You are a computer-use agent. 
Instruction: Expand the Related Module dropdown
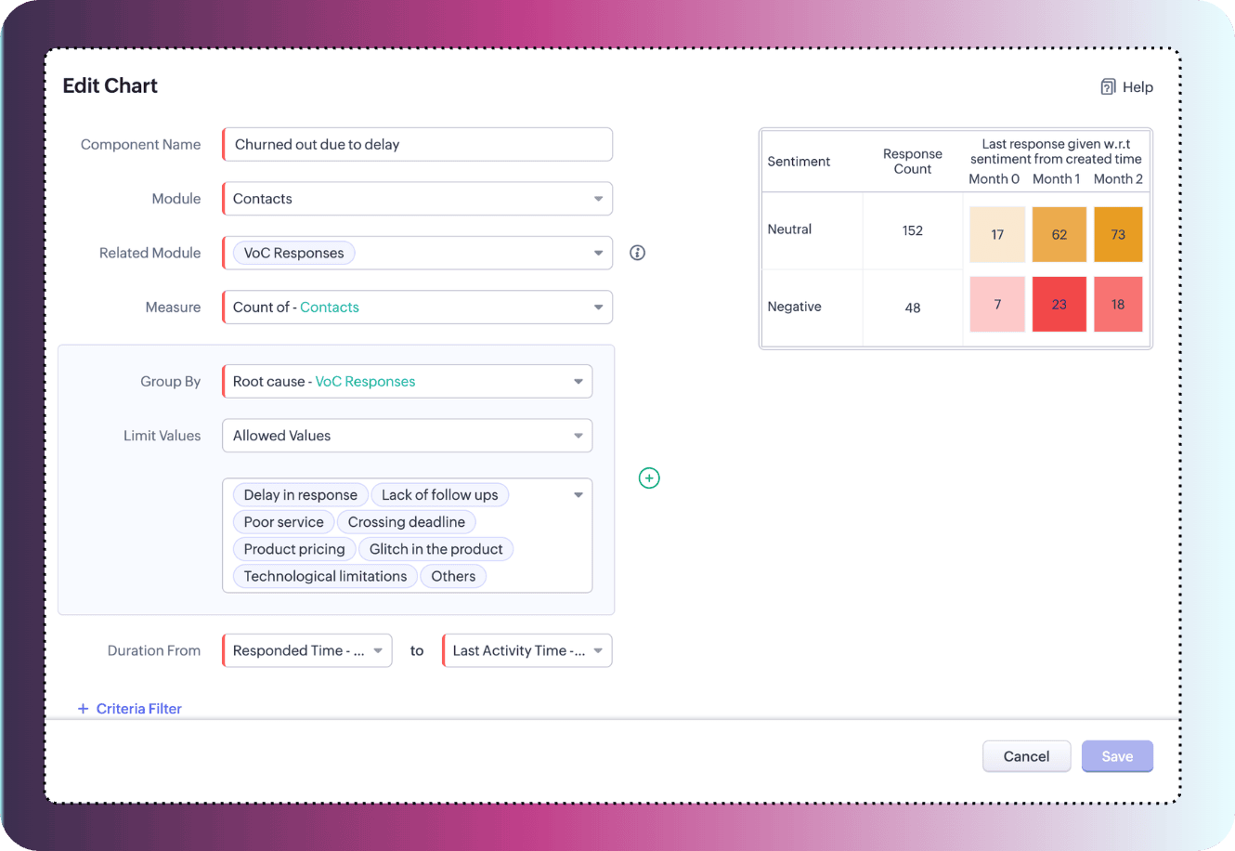coord(598,253)
